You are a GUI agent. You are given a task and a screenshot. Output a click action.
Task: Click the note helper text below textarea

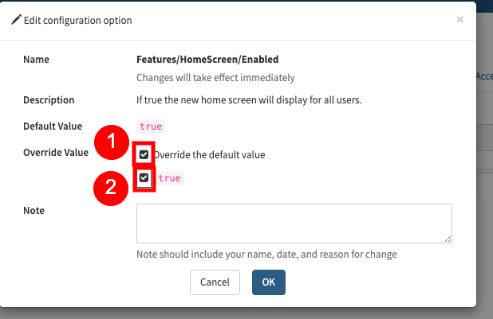tap(266, 255)
